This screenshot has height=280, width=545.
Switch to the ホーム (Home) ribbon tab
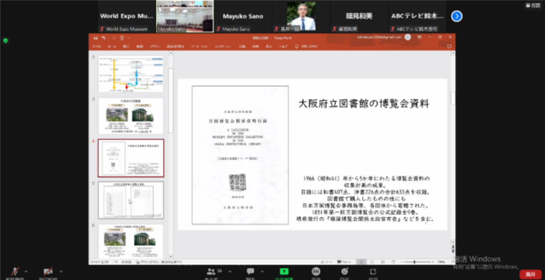[x=112, y=46]
